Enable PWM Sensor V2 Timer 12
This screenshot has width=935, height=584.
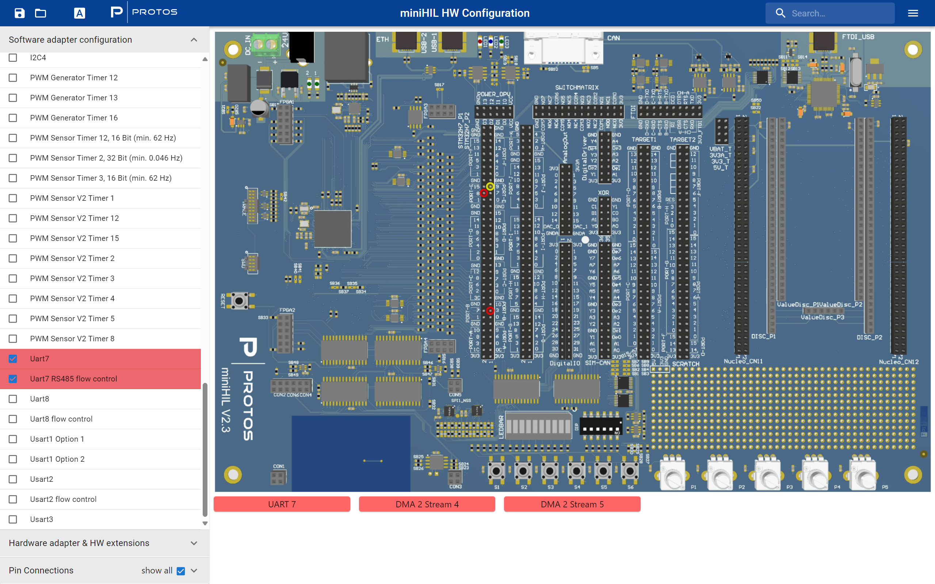13,218
